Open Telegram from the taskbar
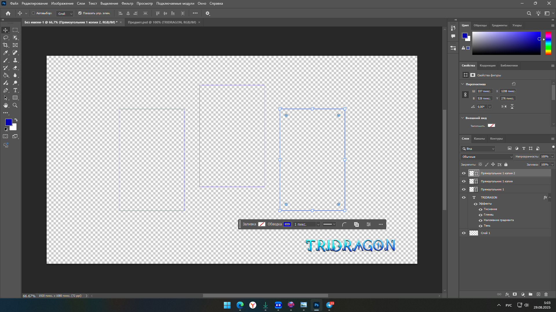This screenshot has width=556, height=312. pos(329,305)
